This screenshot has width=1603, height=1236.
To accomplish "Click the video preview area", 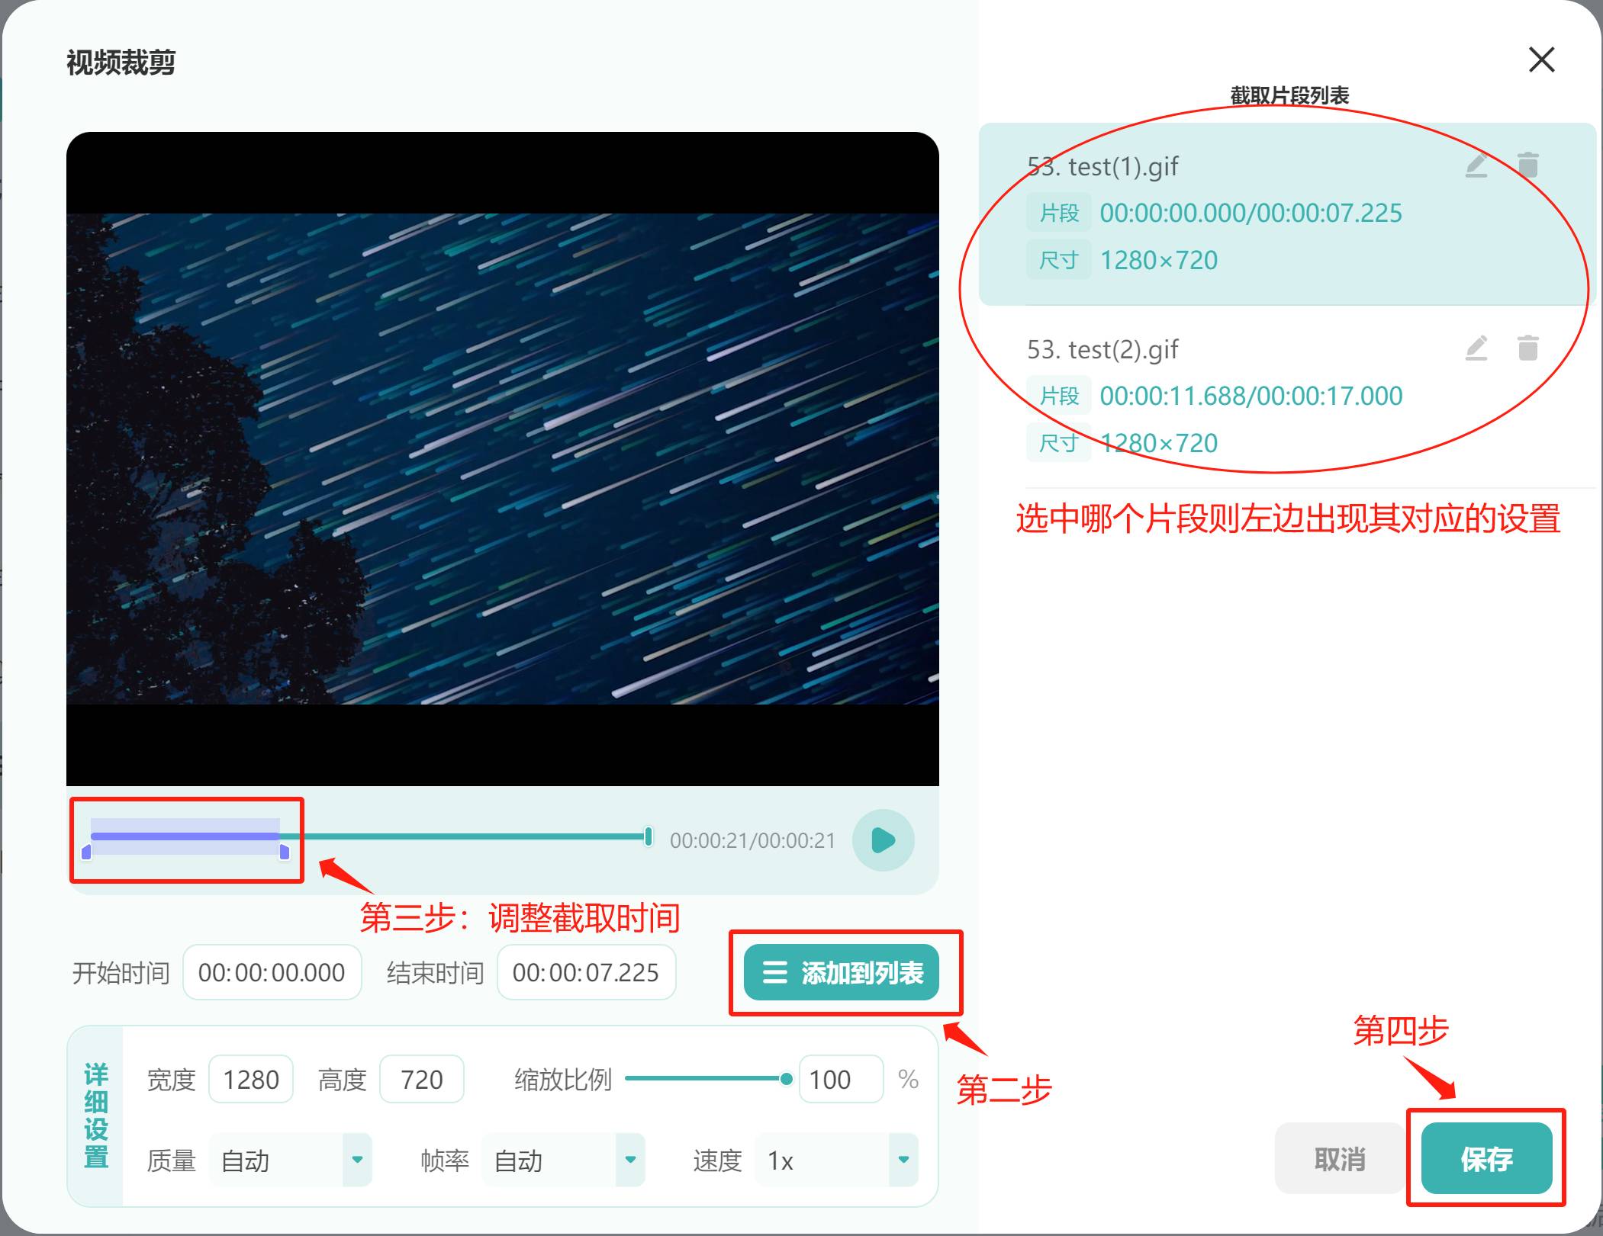I will click(502, 459).
